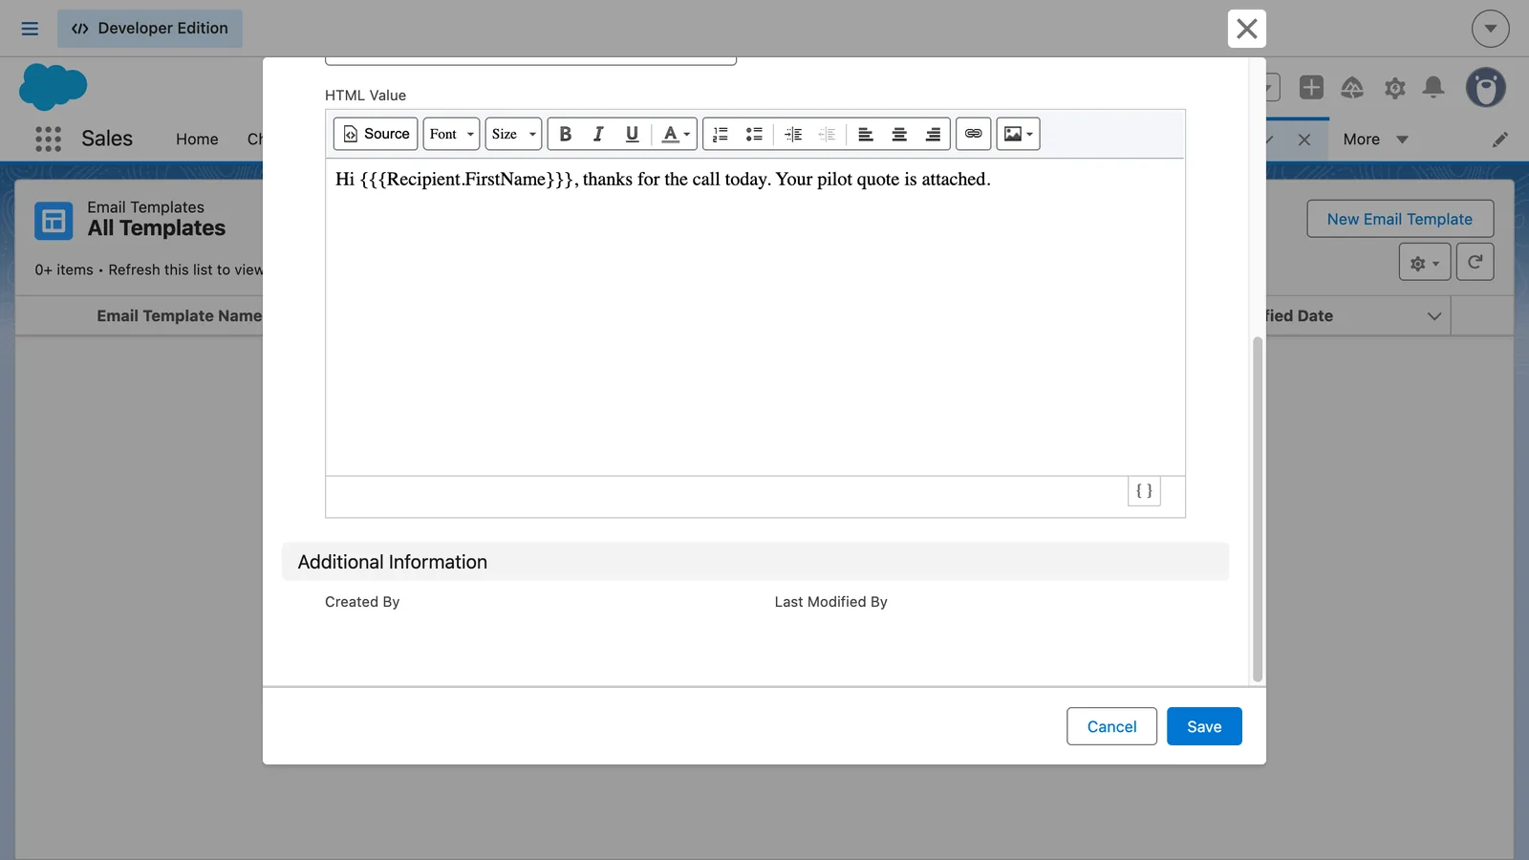Go to the Home tab

click(x=197, y=140)
